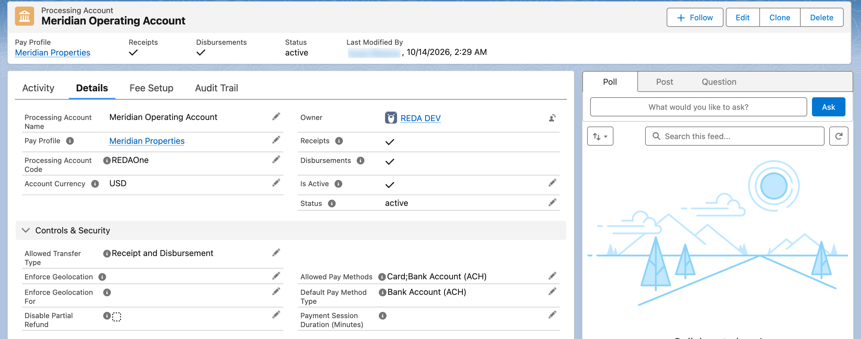This screenshot has width=861, height=339.
Task: Select the Question feed tab
Action: click(x=719, y=82)
